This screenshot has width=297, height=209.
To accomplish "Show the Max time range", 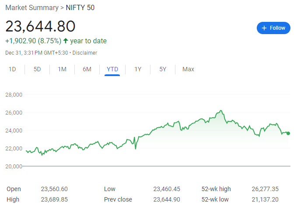I will pos(188,69).
